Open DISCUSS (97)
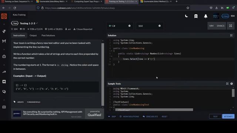 pyautogui.click(x=150, y=117)
